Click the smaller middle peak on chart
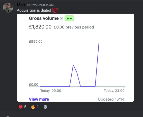This screenshot has height=117, width=143. [x=73, y=65]
